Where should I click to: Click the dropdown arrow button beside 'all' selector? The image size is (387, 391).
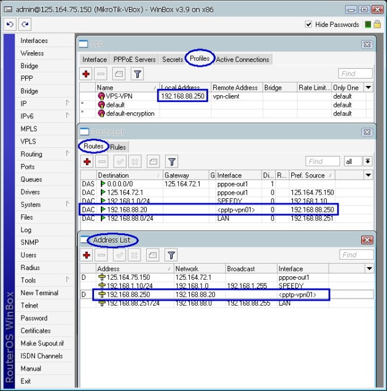367,161
